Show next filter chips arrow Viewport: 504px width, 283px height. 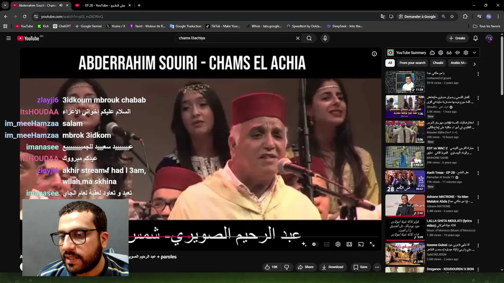(x=474, y=64)
